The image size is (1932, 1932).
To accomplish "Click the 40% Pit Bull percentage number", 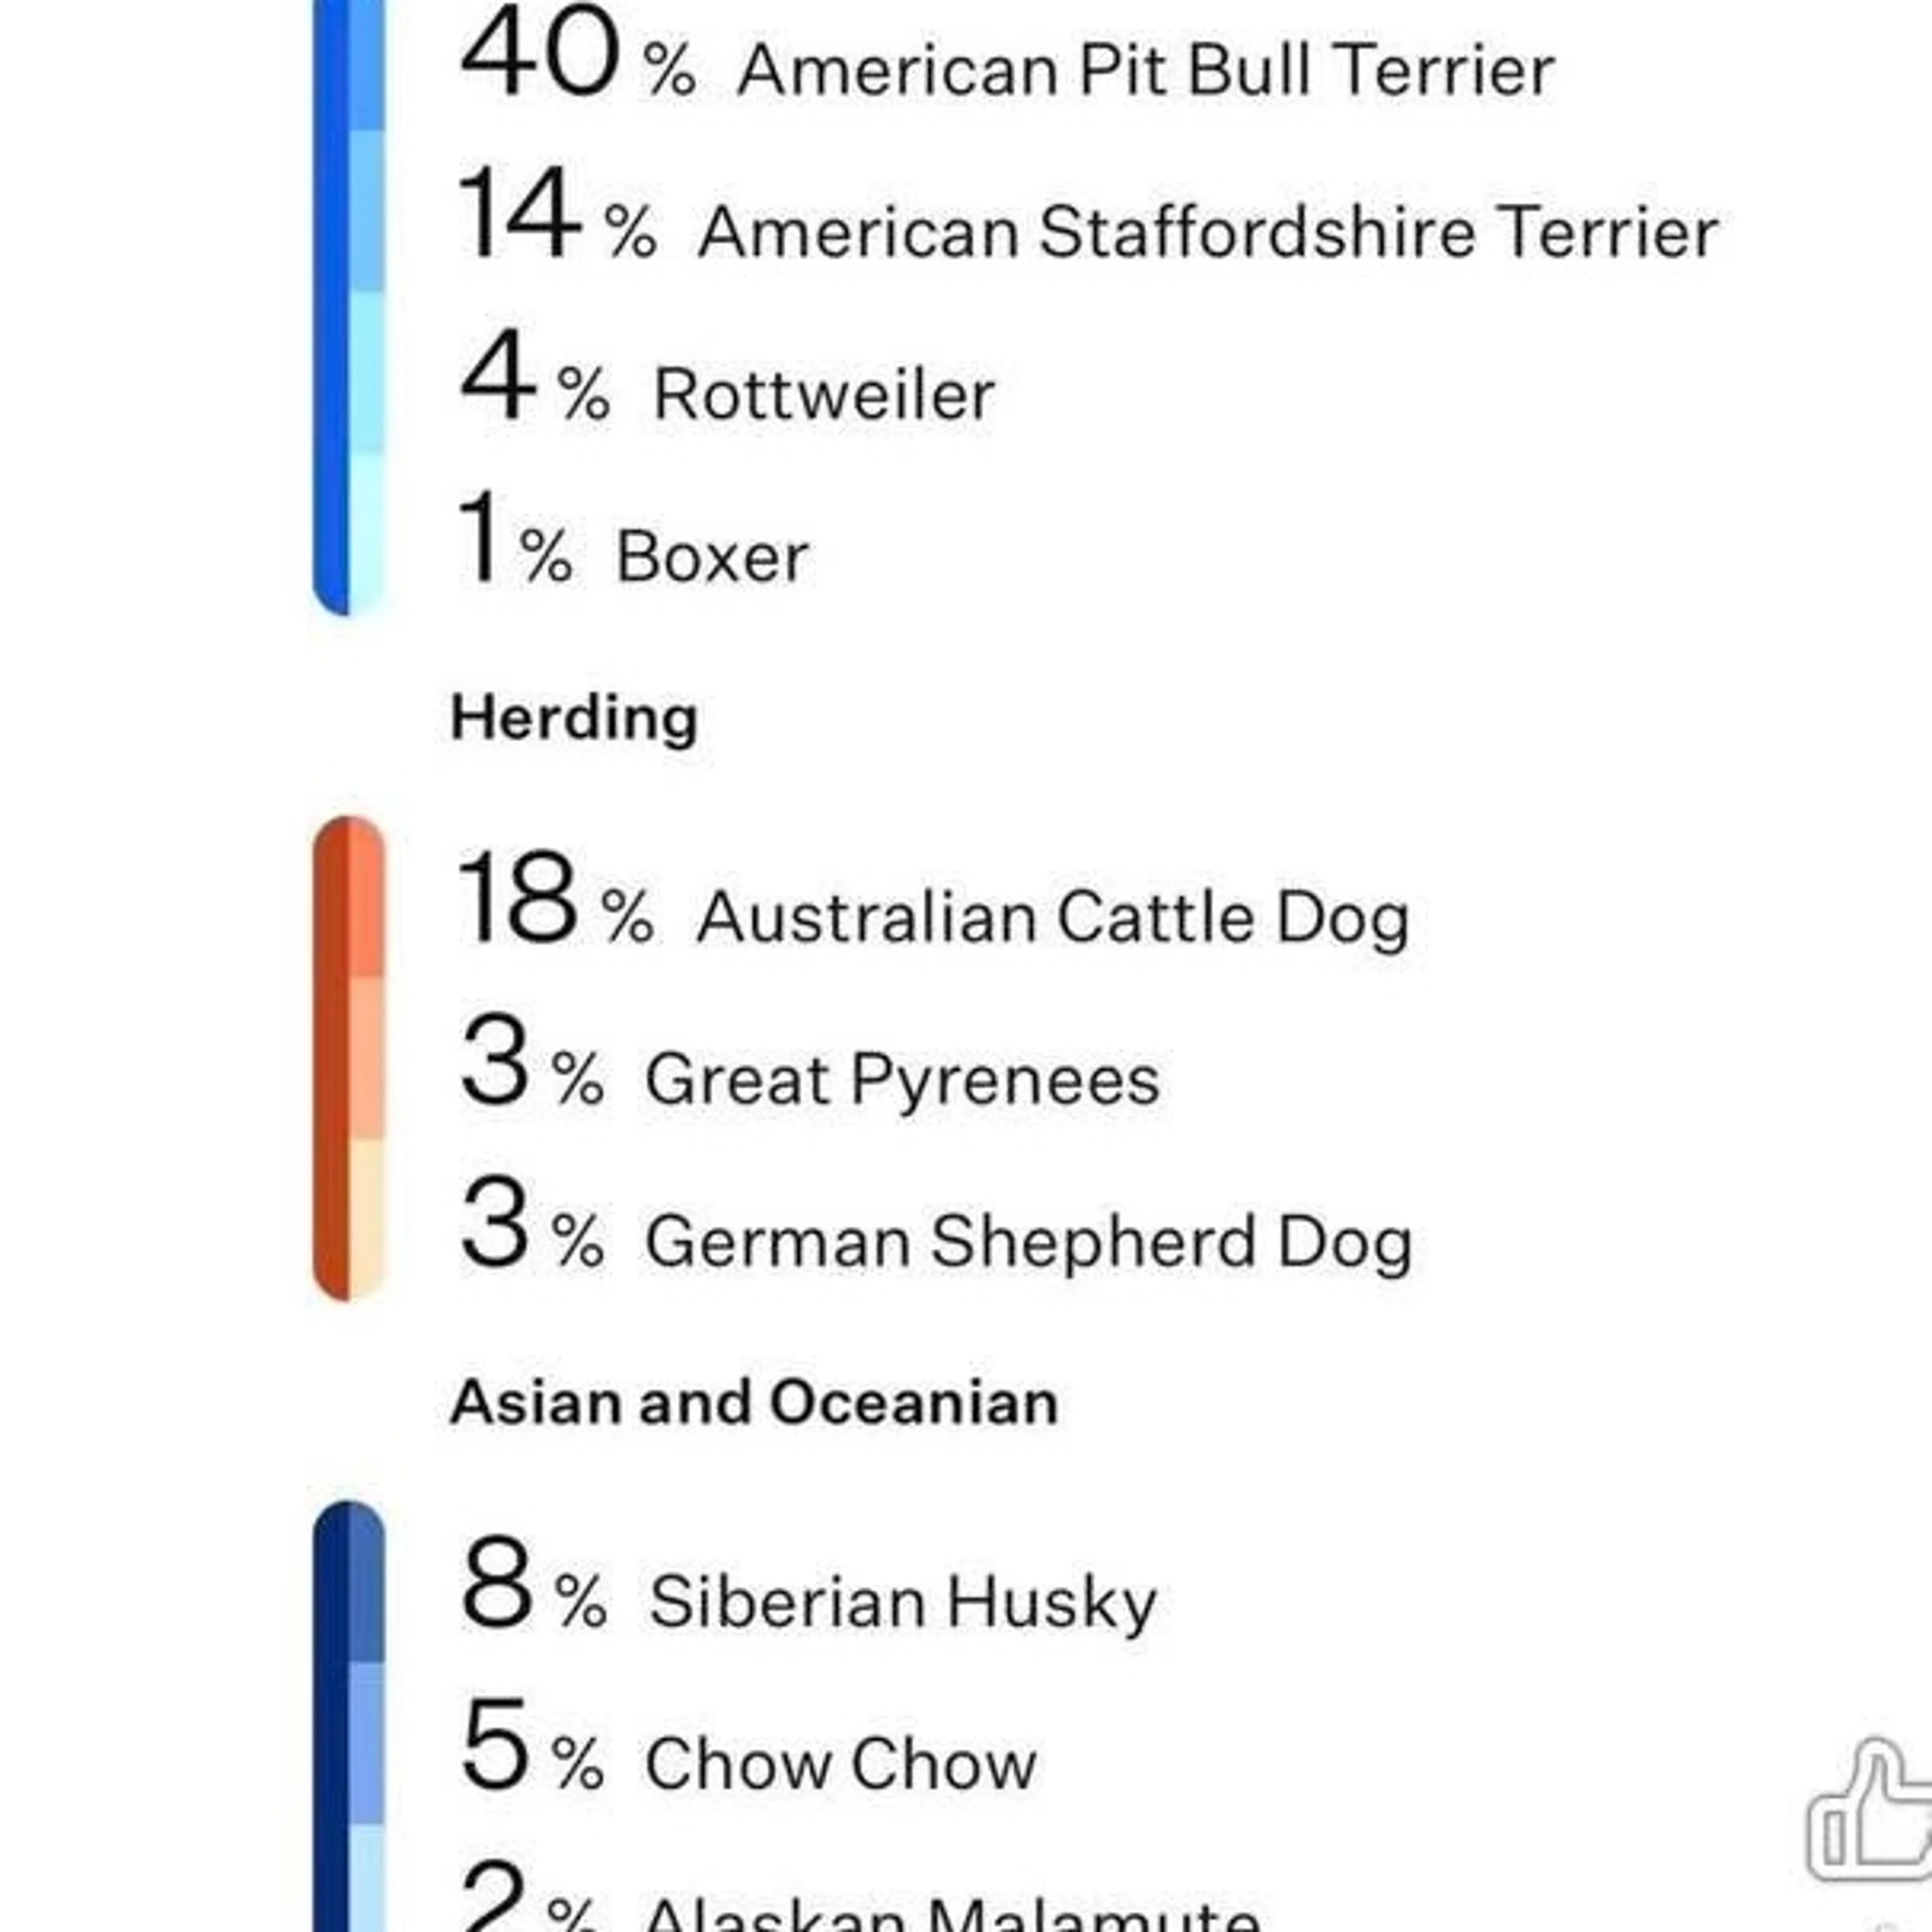I will (x=540, y=55).
